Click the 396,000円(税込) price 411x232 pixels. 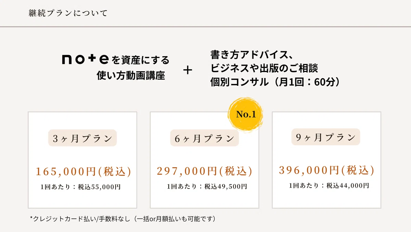coord(326,170)
